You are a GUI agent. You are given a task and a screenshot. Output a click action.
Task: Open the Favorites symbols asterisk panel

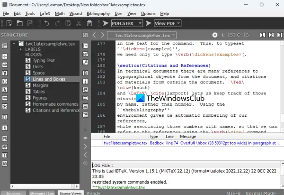pos(5,106)
